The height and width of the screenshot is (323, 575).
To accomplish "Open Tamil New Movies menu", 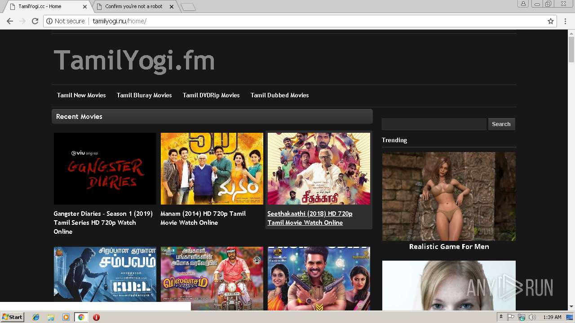I will (x=81, y=95).
